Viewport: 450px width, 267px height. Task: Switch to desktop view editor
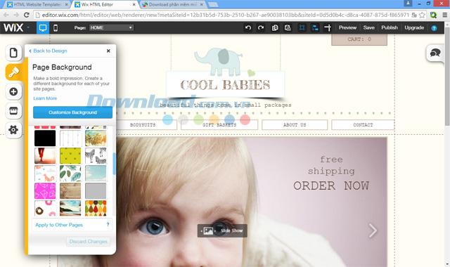[x=42, y=28]
